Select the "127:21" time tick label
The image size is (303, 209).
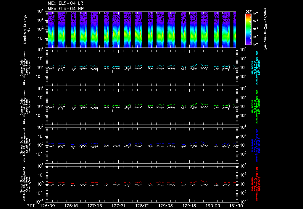coord(118,206)
